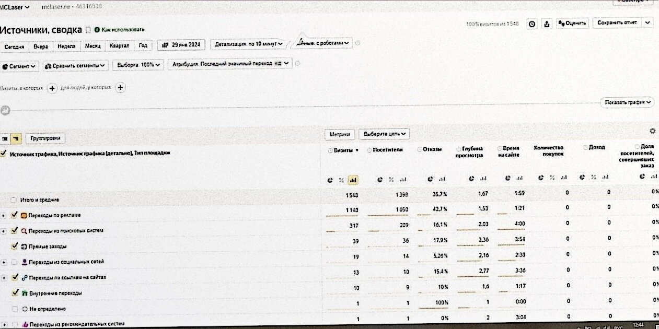Select the Квартал period tab
This screenshot has width=659, height=329.
pyautogui.click(x=120, y=45)
